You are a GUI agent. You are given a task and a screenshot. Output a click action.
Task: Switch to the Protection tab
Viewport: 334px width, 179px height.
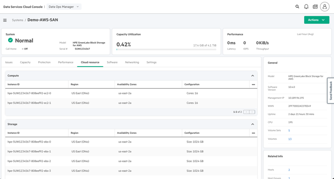pos(44,62)
